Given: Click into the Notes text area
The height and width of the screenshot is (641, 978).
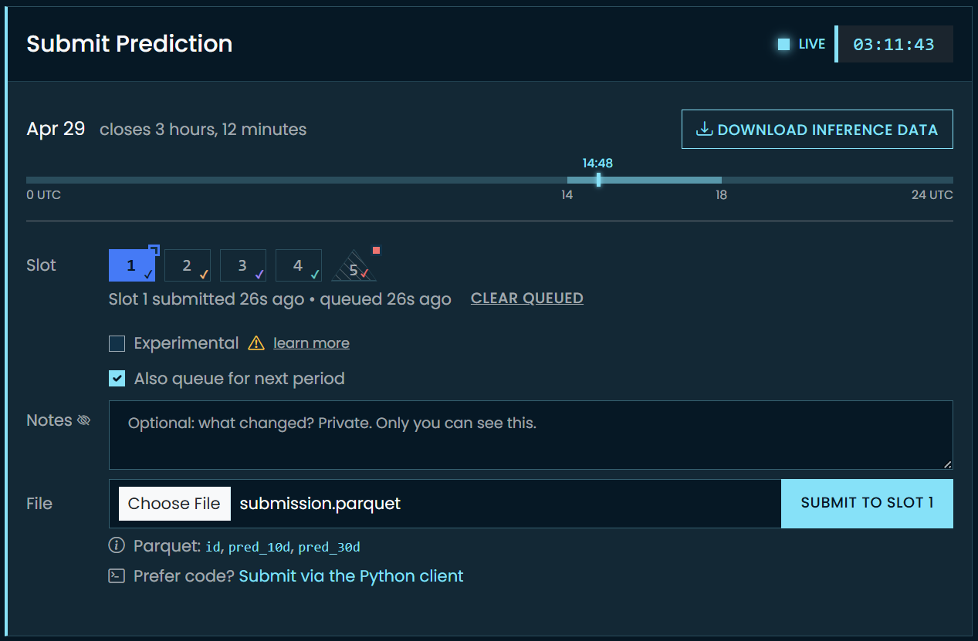Looking at the screenshot, I should 531,435.
